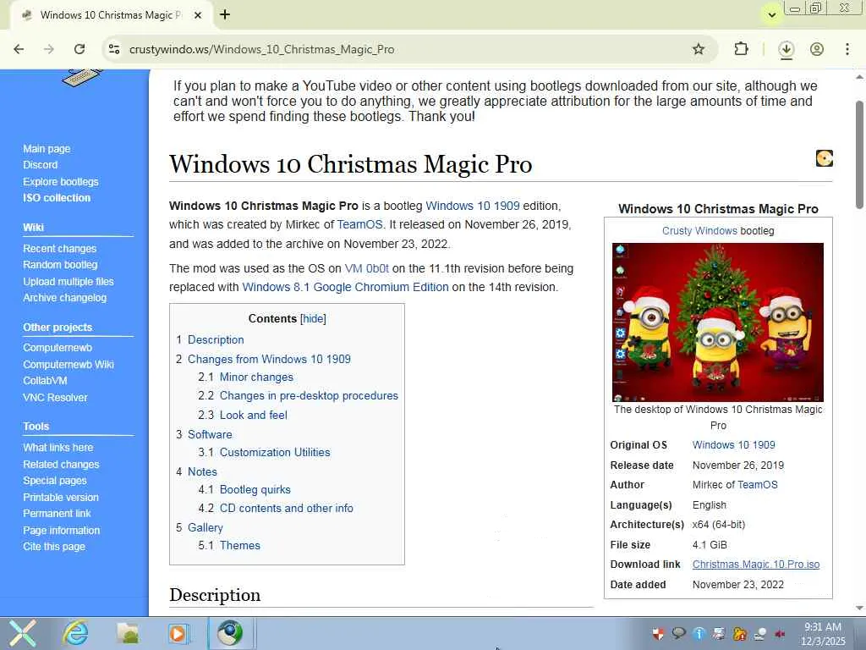View Recent changes in the Wiki section
Screen dimensions: 866x650
[60, 249]
